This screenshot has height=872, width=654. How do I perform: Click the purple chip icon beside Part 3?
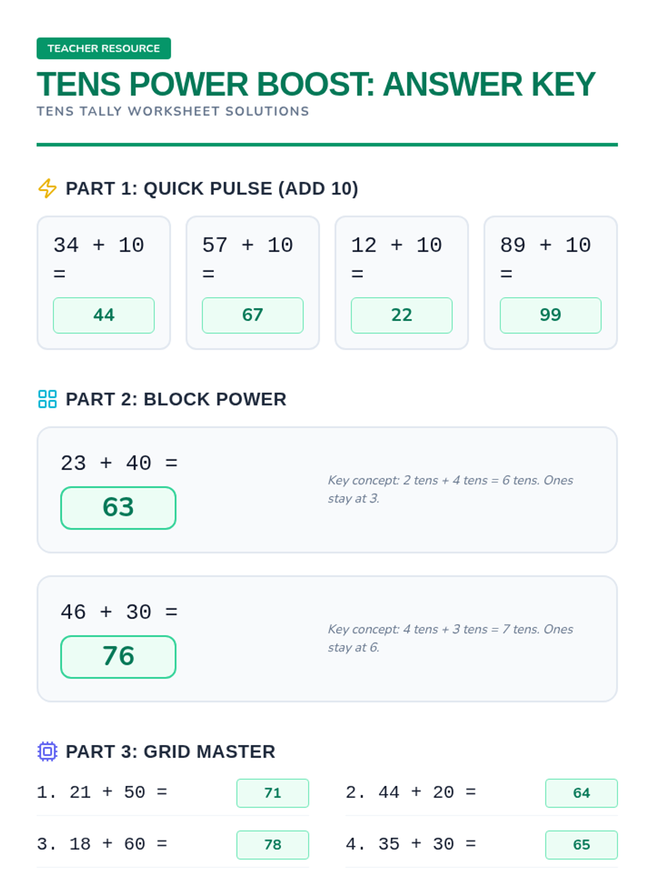point(47,752)
